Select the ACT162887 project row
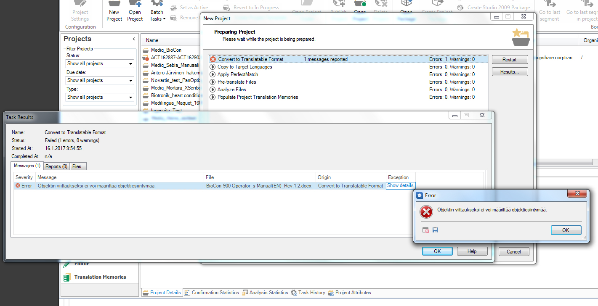The width and height of the screenshot is (598, 306). click(171, 58)
